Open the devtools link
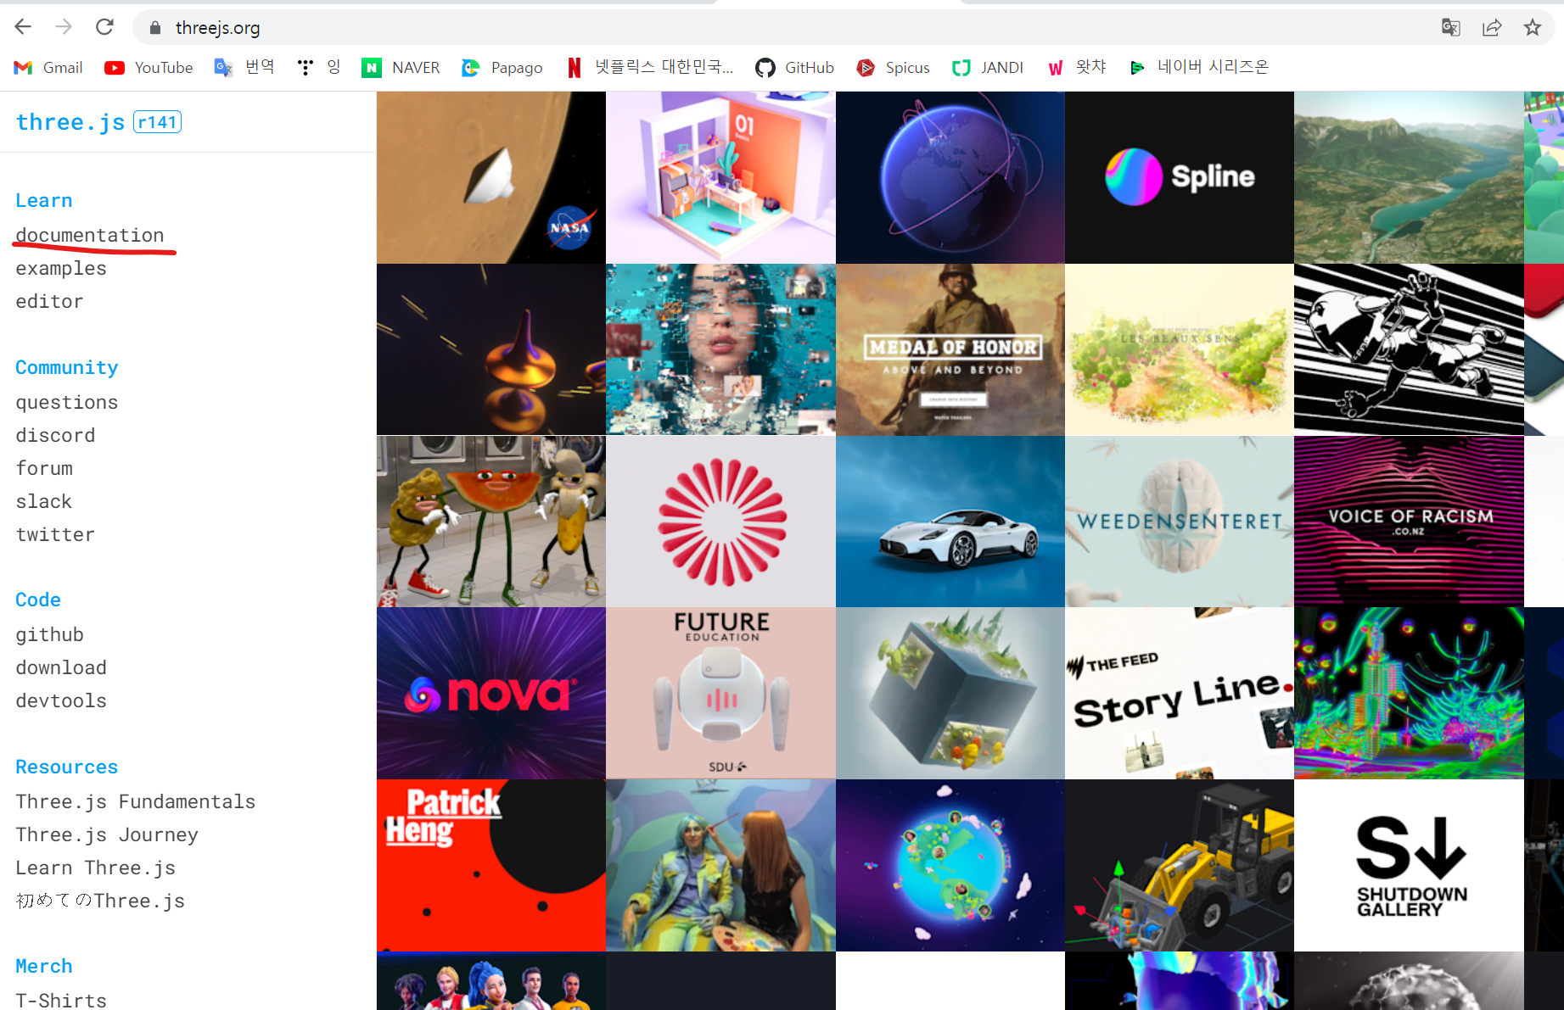1564x1010 pixels. tap(61, 700)
